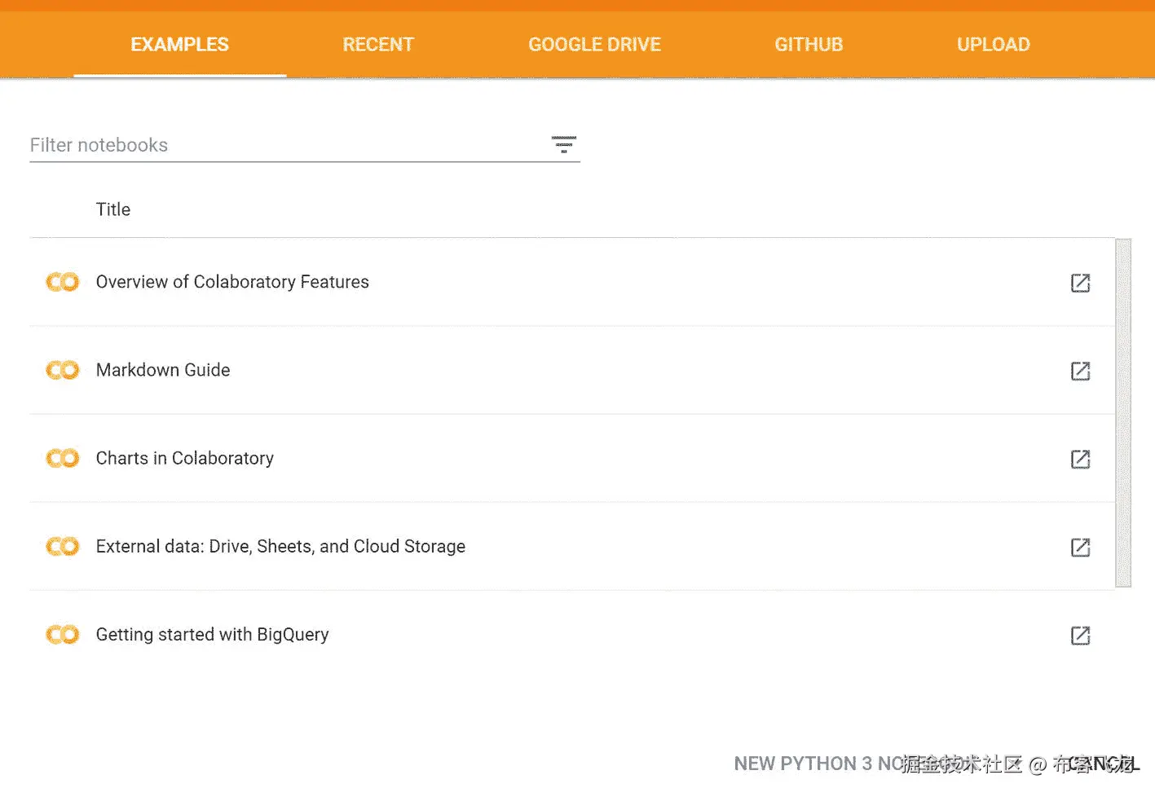Viewport: 1155px width, 797px height.
Task: Switch to the Google Drive tab
Action: (x=594, y=45)
